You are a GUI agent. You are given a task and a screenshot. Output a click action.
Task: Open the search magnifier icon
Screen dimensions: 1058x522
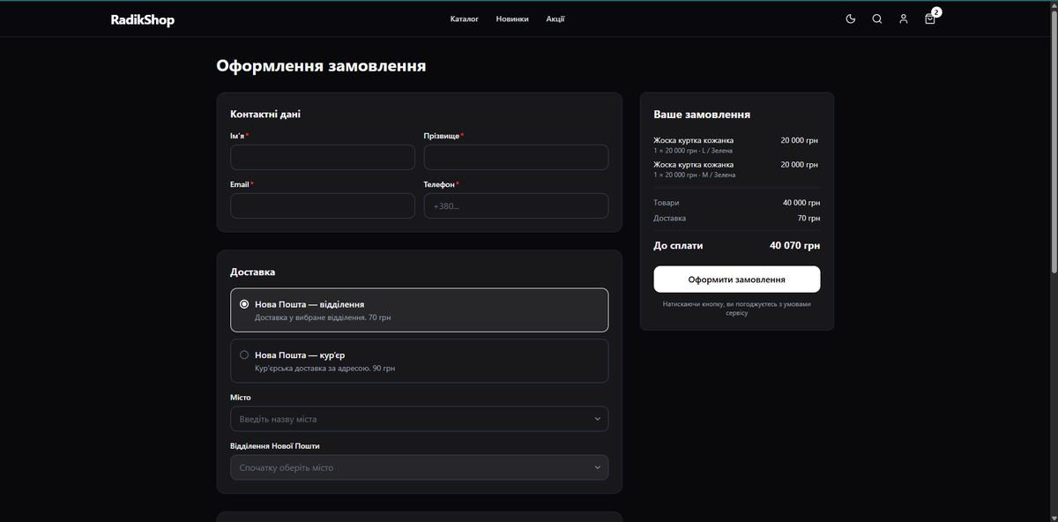click(x=876, y=19)
